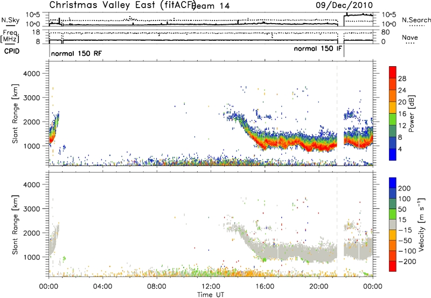Image resolution: width=431 pixels, height=298 pixels.
Task: Click the 'Slant Range [km]' label of velocity panel
Action: [x=15, y=225]
